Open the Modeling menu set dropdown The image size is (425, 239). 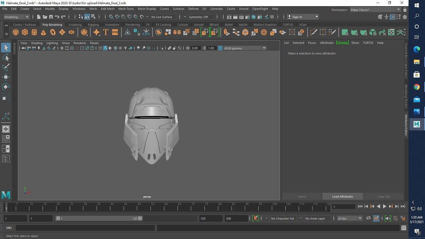coord(16,17)
